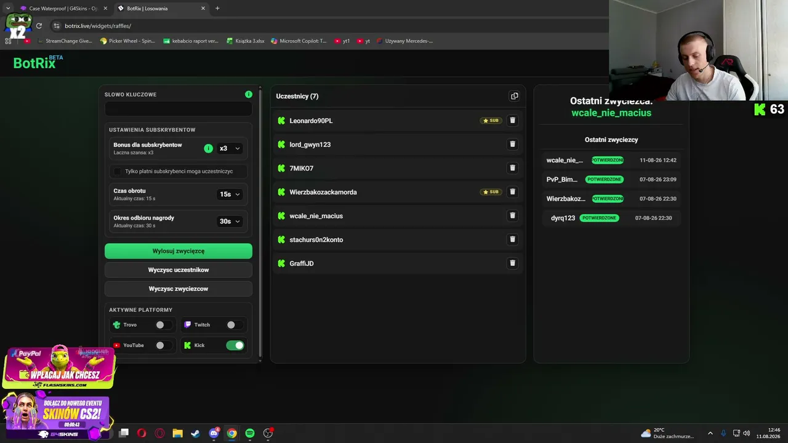Screen dimensions: 788x443
Task: Open the Spotify taskbar icon
Action: (x=250, y=433)
